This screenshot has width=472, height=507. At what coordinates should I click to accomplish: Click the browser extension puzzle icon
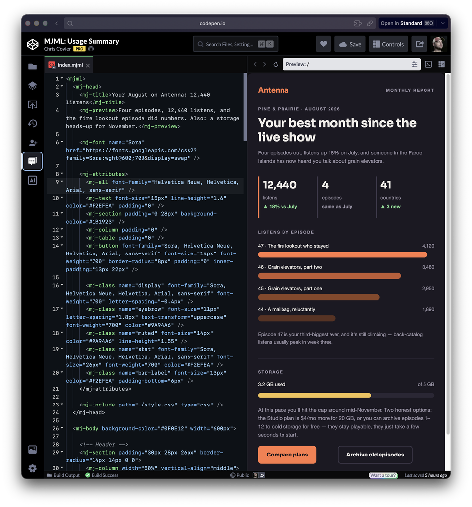point(358,23)
